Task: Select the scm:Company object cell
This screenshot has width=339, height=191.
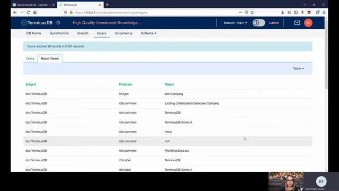Action: [174, 94]
